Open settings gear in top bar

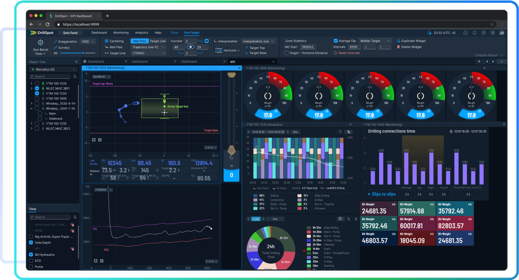click(483, 33)
